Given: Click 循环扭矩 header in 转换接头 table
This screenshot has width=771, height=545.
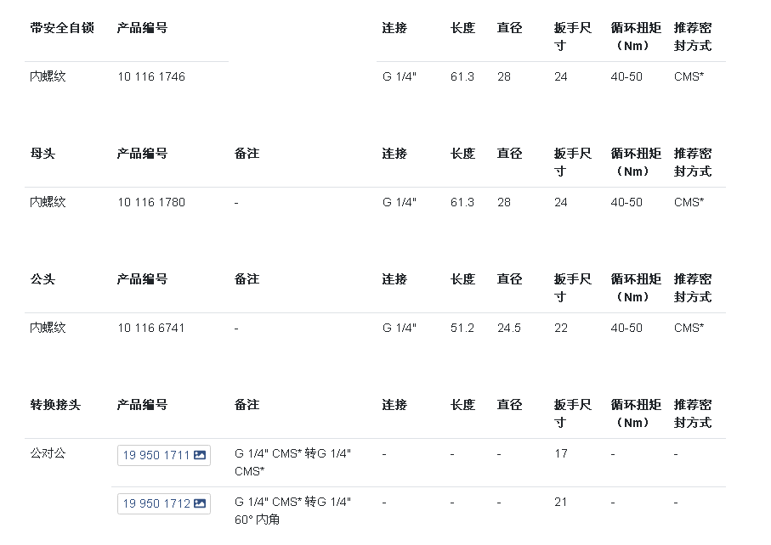Looking at the screenshot, I should [636, 414].
